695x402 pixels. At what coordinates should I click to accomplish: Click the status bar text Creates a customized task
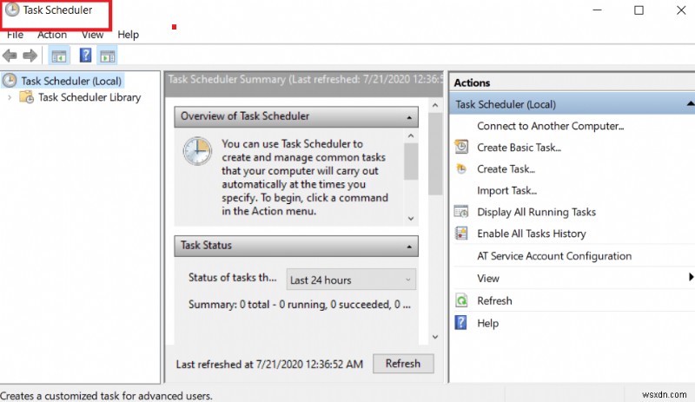coord(106,395)
